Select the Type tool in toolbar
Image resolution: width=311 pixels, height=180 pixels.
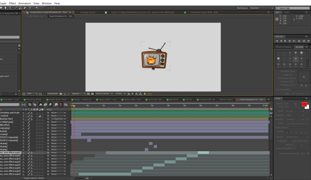(x=10, y=8)
